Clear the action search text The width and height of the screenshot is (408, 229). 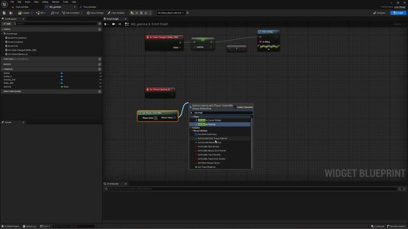coord(191,113)
